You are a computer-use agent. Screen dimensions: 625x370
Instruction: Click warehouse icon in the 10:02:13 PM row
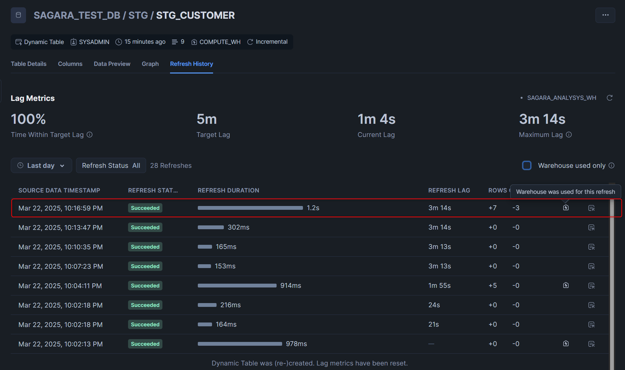click(566, 344)
